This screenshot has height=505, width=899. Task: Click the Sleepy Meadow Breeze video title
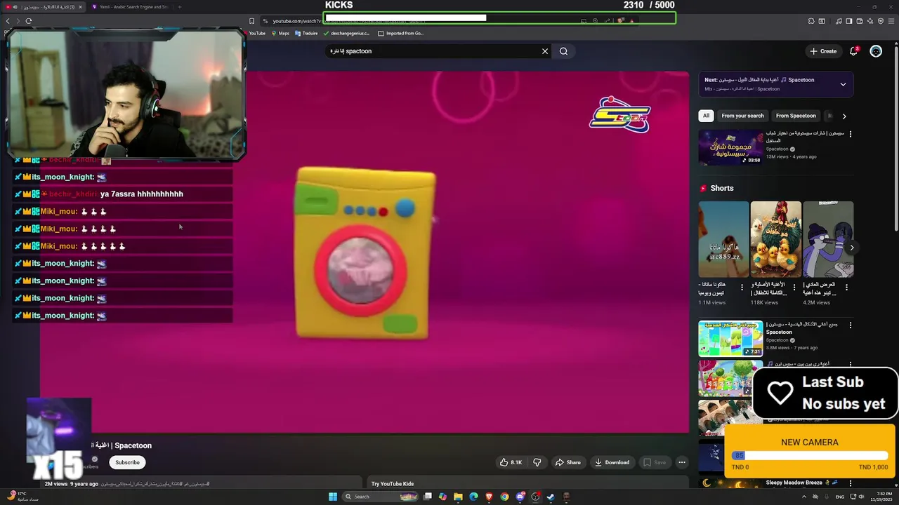click(x=794, y=483)
